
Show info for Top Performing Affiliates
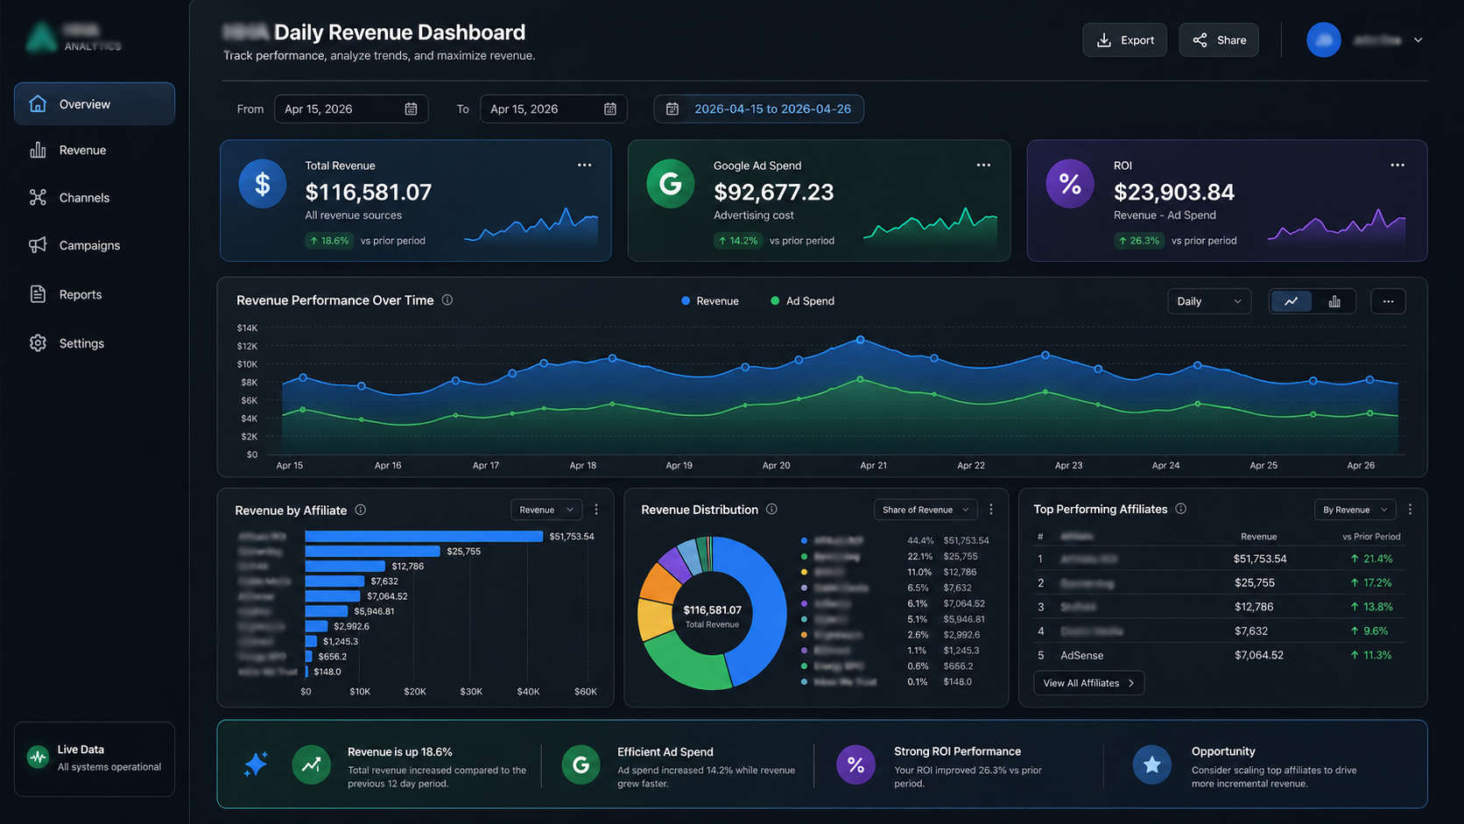(1181, 509)
